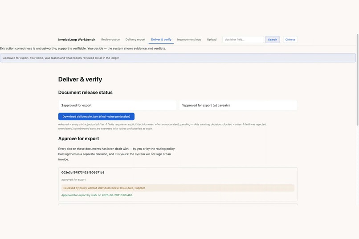Go to the Upload tab
The height and width of the screenshot is (239, 359).
(x=212, y=40)
